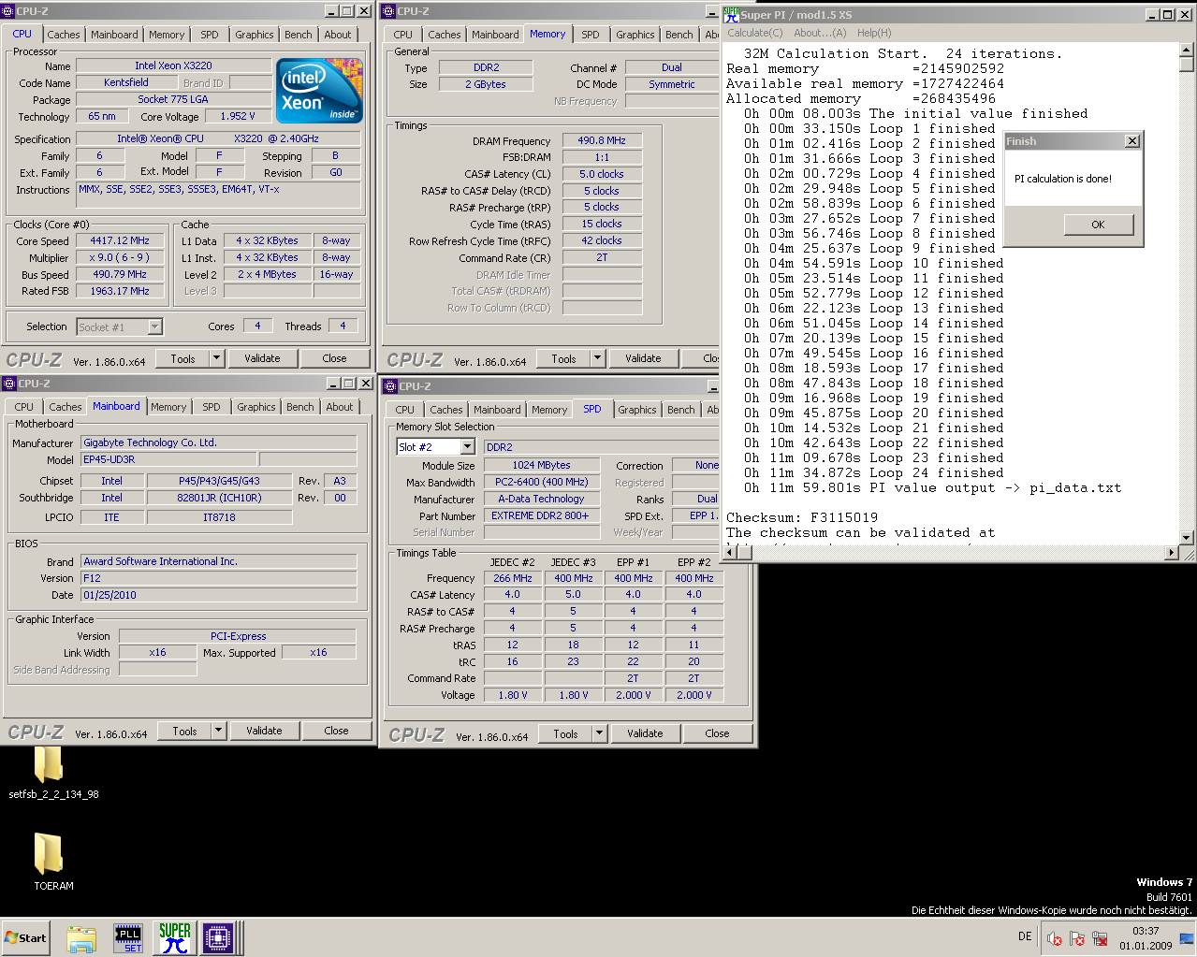
Task: Click the 03:37 clock in the tray
Action: tap(1146, 931)
